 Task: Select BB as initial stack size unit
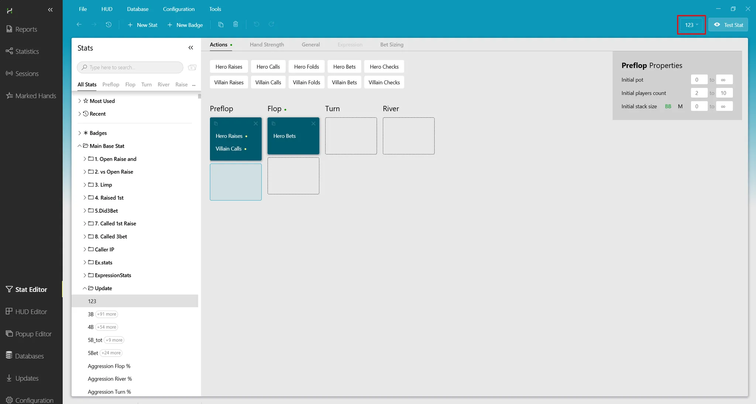click(x=668, y=106)
